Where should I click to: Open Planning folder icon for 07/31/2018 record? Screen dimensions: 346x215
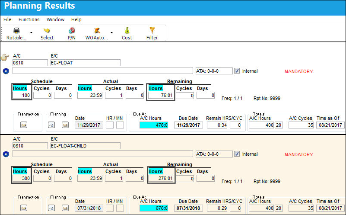click(x=65, y=208)
